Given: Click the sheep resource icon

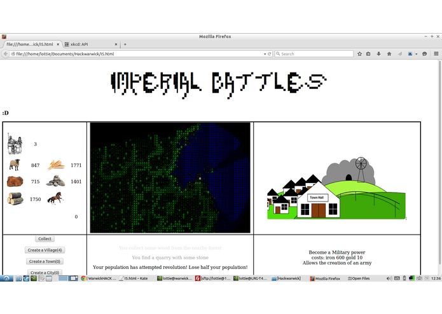Looking at the screenshot, I should tap(15, 165).
